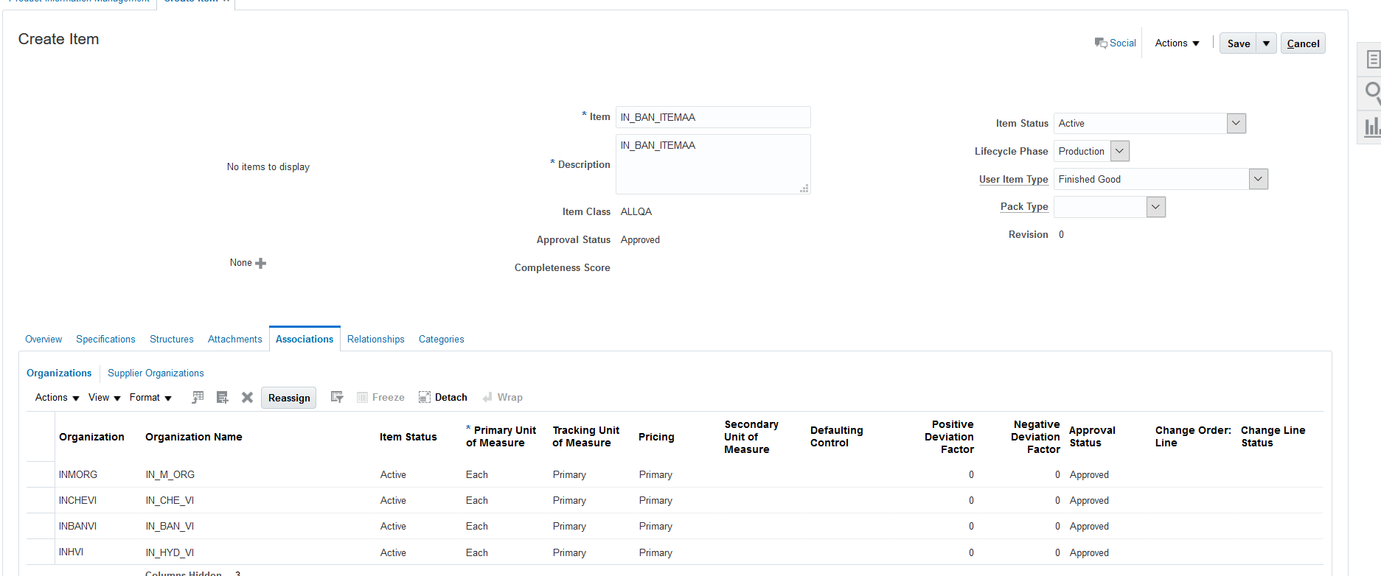Open the analytics bar chart panel icon

pos(1371,127)
